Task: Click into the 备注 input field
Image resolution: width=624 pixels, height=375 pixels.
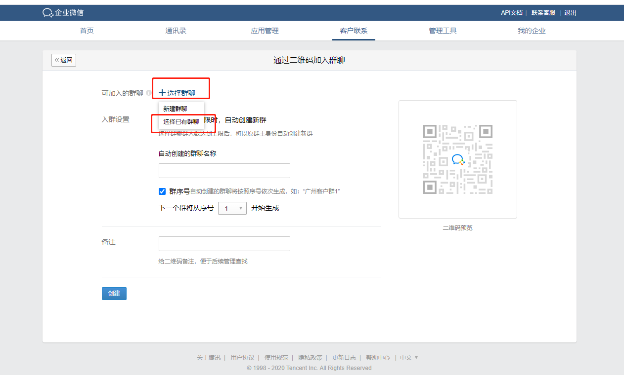Action: 224,244
